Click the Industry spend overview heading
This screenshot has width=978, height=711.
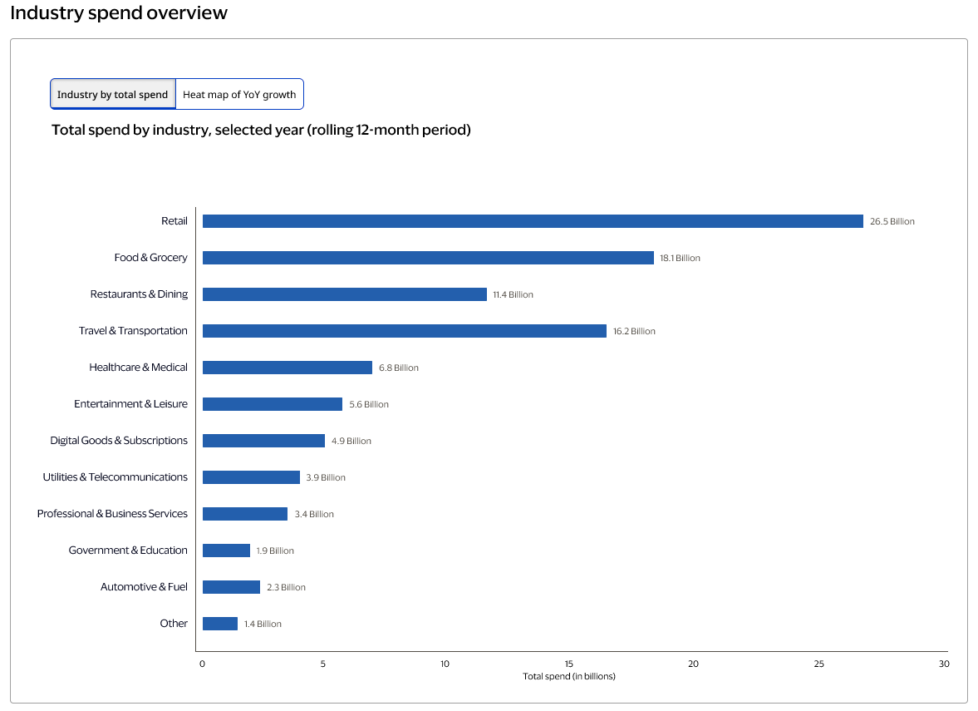tap(118, 12)
